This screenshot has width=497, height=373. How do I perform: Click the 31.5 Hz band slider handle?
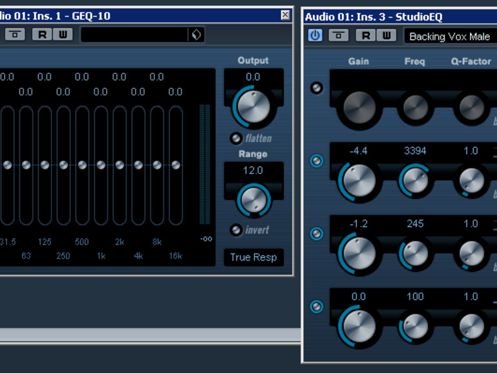coord(8,165)
